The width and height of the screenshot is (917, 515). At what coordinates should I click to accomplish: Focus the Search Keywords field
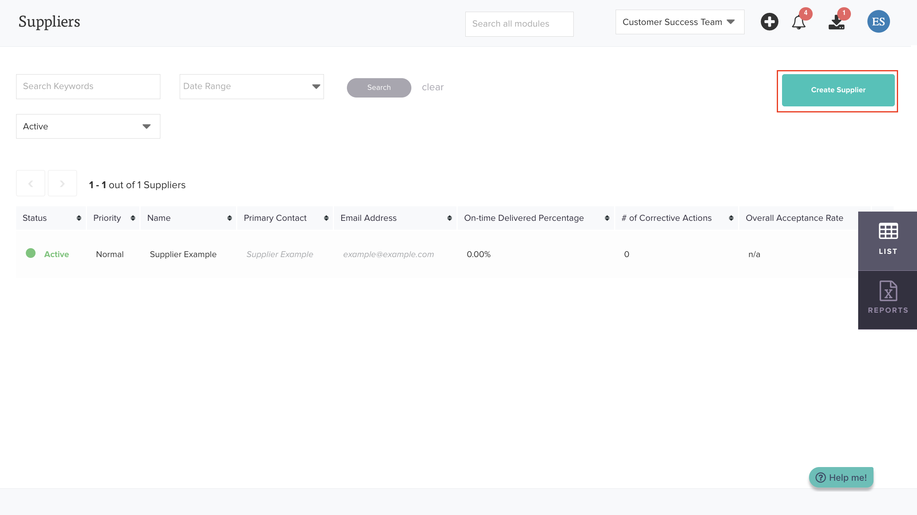pyautogui.click(x=88, y=86)
